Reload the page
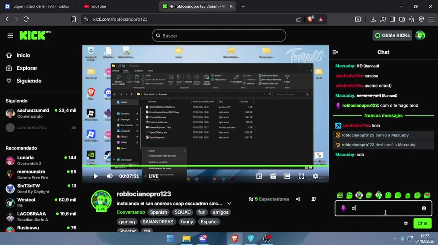Viewport: 438px width, 245px height. [26, 19]
